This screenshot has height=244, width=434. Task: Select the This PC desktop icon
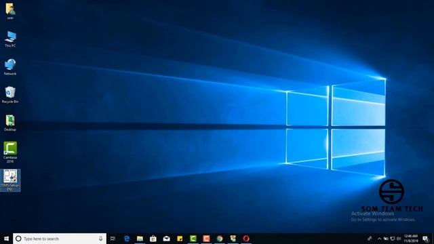pos(10,39)
